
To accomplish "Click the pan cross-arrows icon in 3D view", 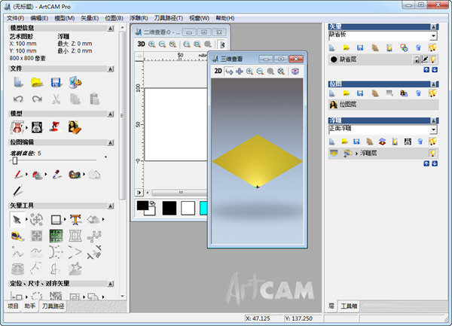I will (240, 71).
